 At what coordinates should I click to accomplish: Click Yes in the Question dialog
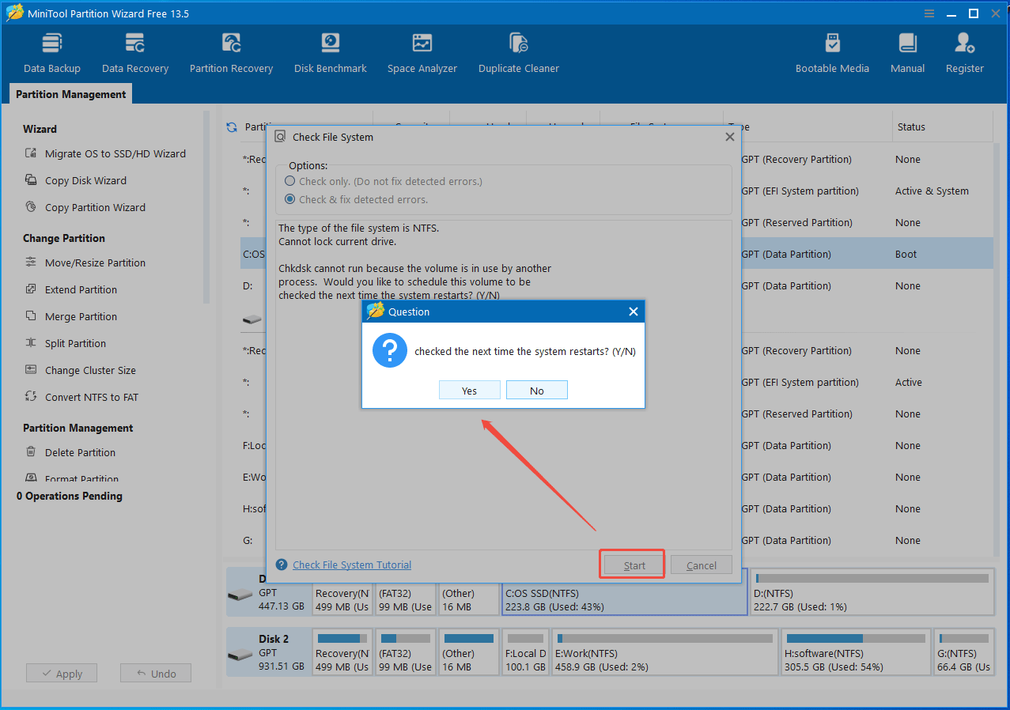coord(469,390)
